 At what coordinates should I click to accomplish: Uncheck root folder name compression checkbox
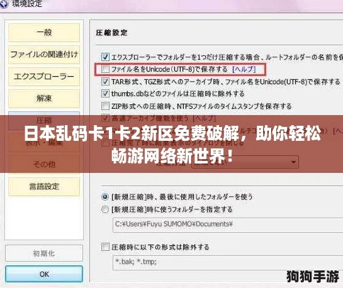pos(105,57)
